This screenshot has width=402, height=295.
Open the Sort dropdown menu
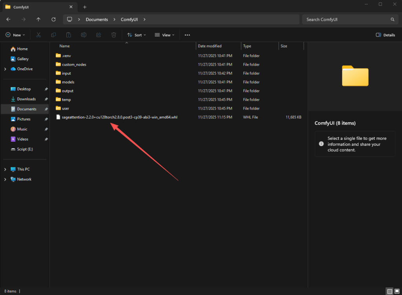click(136, 35)
